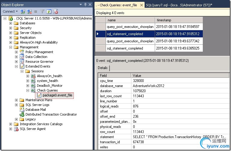Click Distributed Transaction Coordinator icon
This screenshot has height=151, width=231.
tap(22, 114)
